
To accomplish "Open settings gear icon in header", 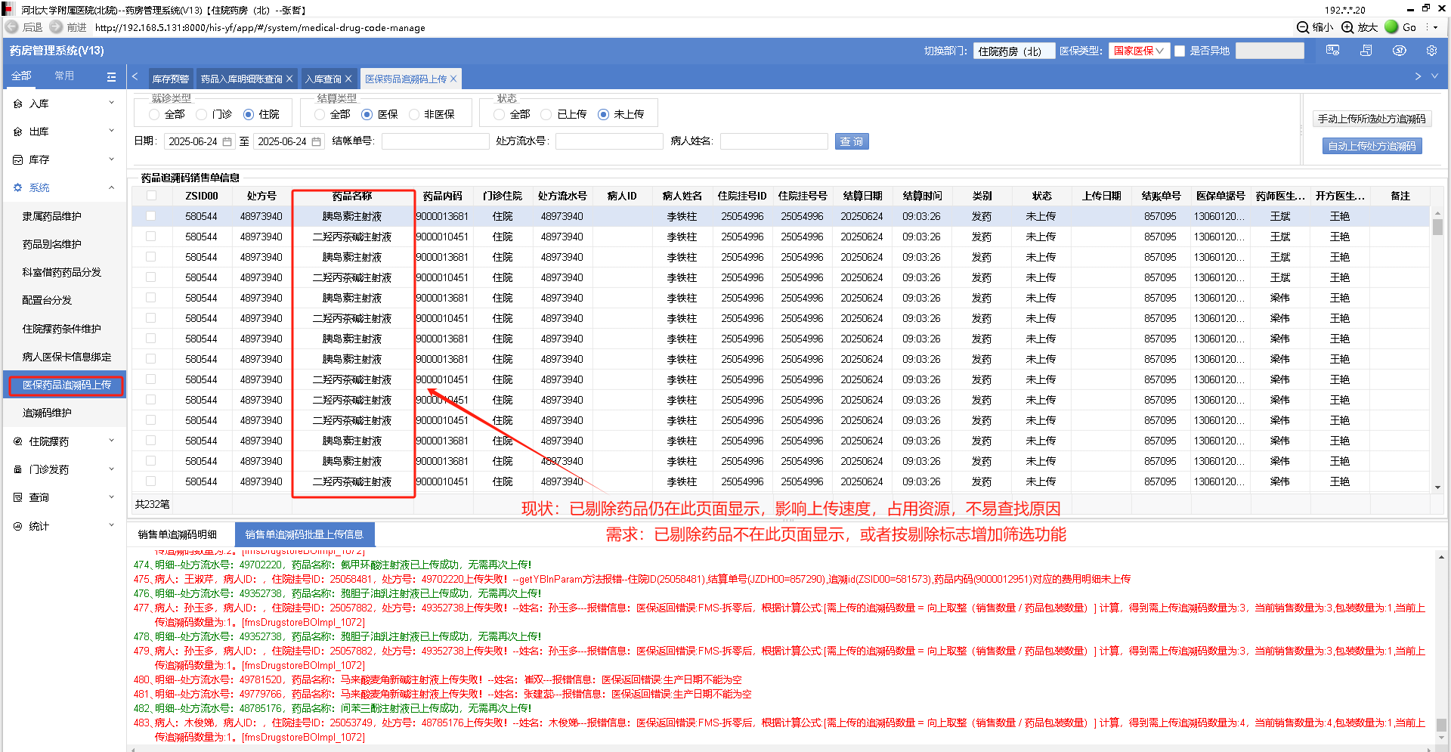I will pos(1431,51).
